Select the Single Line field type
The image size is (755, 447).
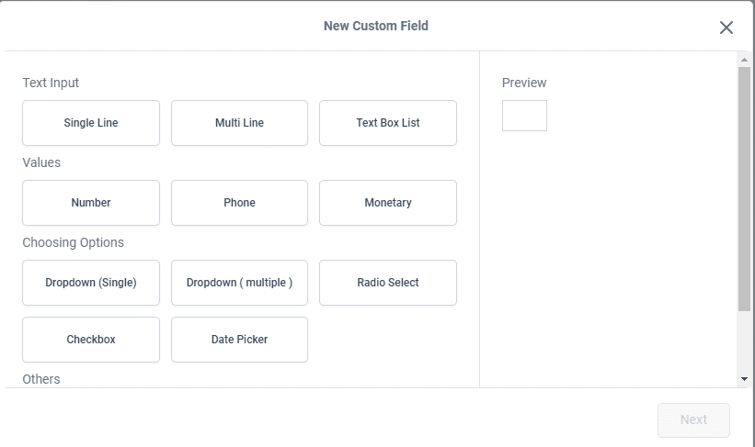(x=91, y=123)
